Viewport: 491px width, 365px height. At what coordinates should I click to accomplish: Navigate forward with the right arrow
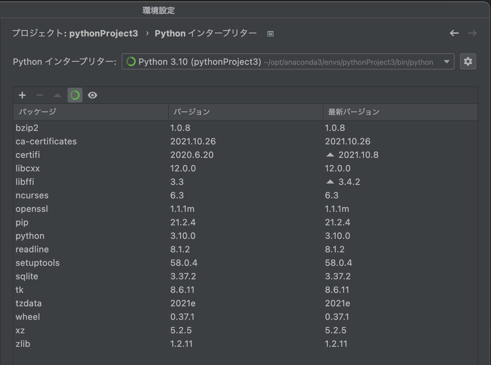[472, 33]
